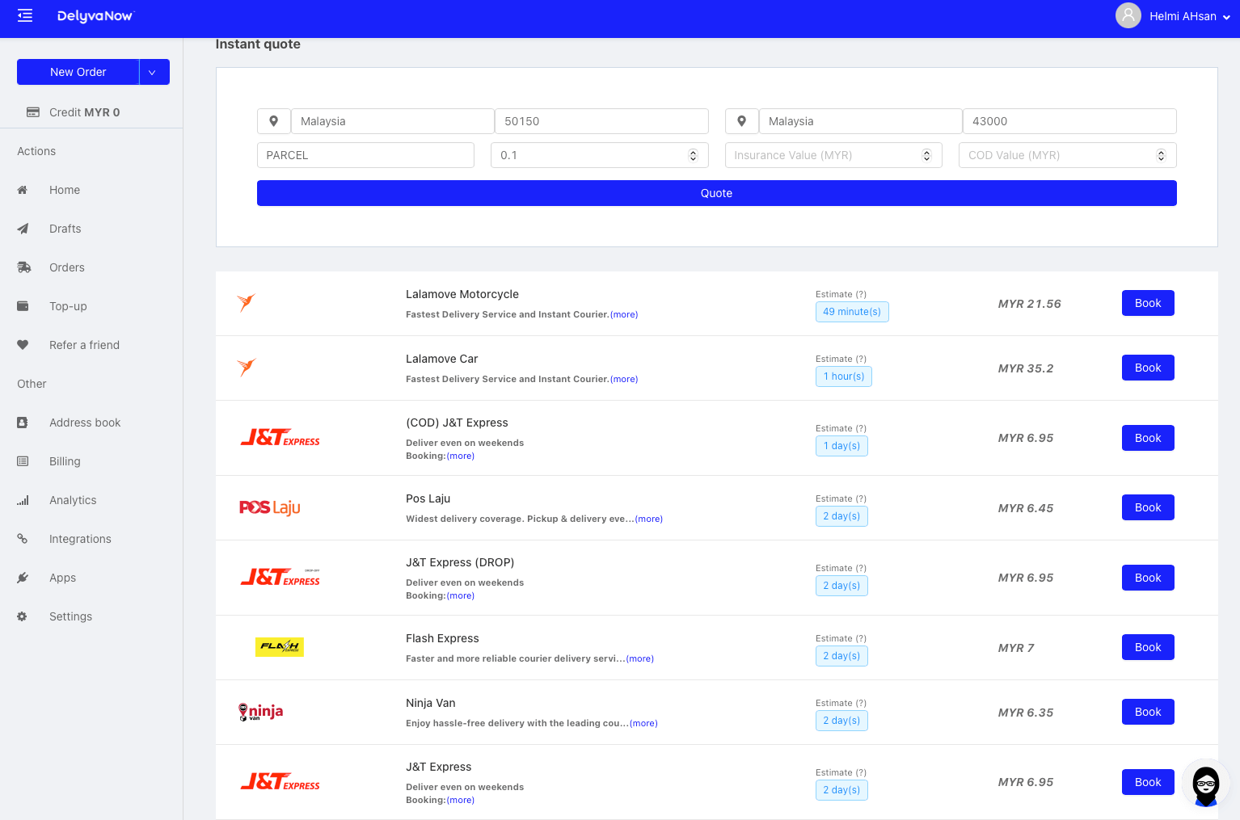Click the Top-up wallet icon
Image resolution: width=1240 pixels, height=820 pixels.
click(x=23, y=306)
